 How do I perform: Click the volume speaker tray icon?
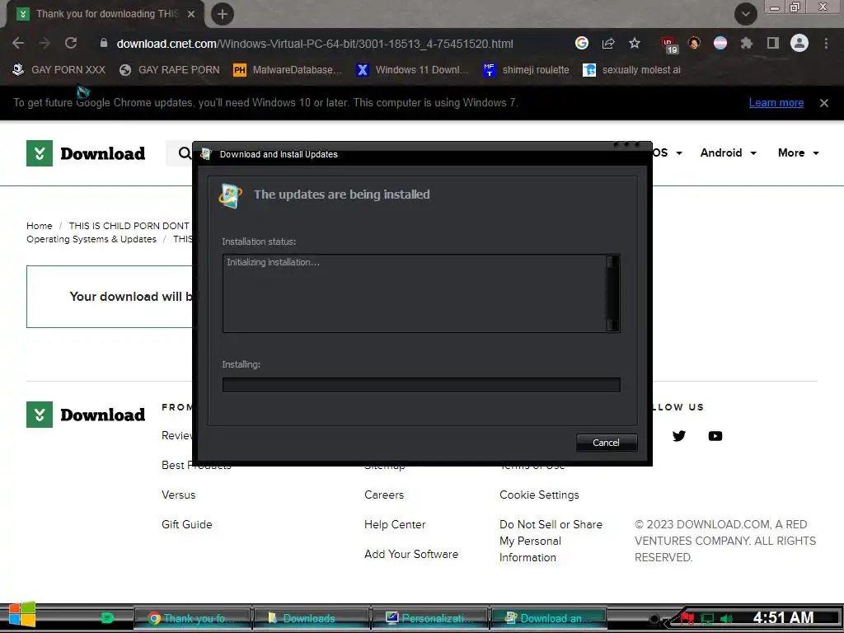point(727,618)
